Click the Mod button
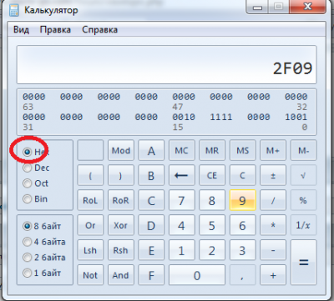334x301 pixels. tap(121, 151)
